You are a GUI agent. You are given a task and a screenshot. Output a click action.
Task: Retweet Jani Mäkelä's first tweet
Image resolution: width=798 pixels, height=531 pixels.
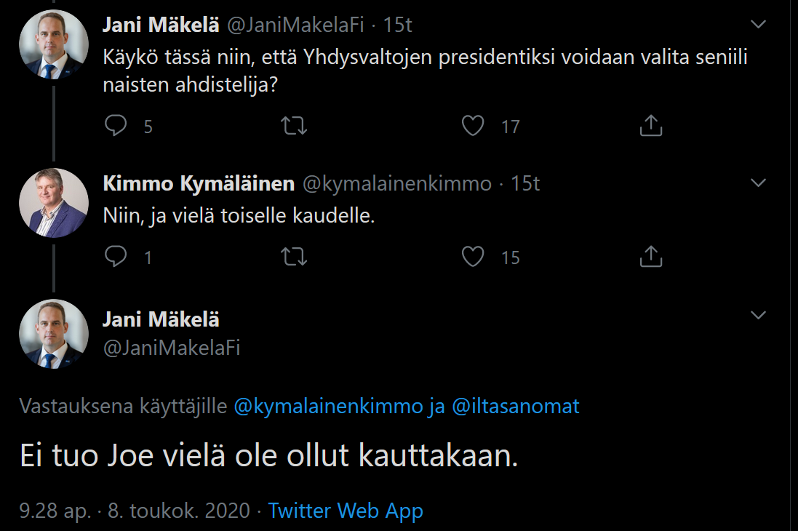point(294,127)
